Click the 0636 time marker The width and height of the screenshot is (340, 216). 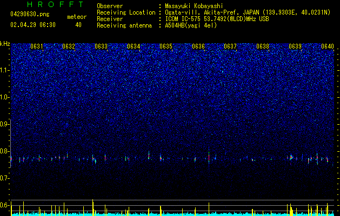point(198,46)
